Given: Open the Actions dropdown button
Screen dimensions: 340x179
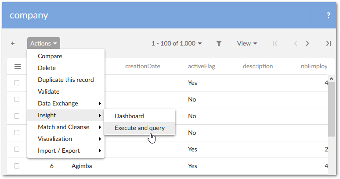Looking at the screenshot, I should (43, 43).
